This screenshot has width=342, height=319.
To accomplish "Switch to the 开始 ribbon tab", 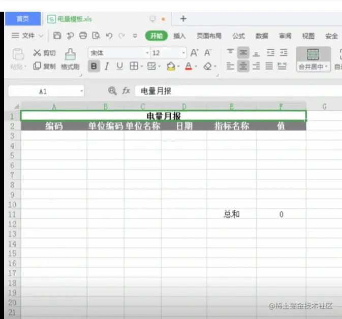I will coord(157,36).
